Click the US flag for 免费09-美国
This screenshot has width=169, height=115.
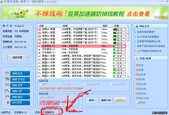[39, 39]
